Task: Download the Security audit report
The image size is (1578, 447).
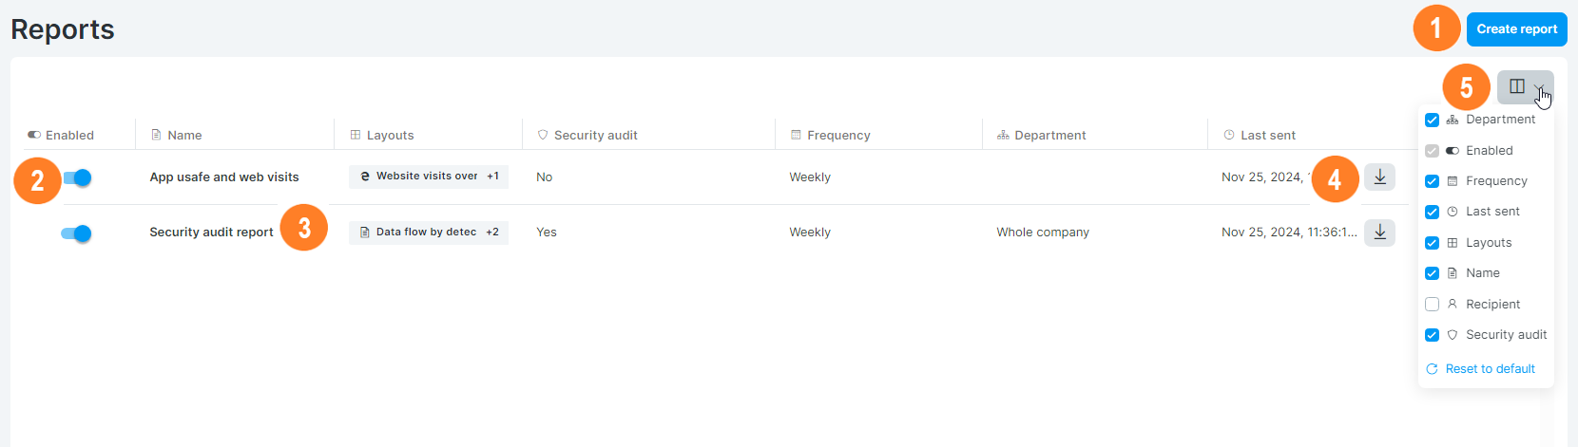Action: 1379,232
